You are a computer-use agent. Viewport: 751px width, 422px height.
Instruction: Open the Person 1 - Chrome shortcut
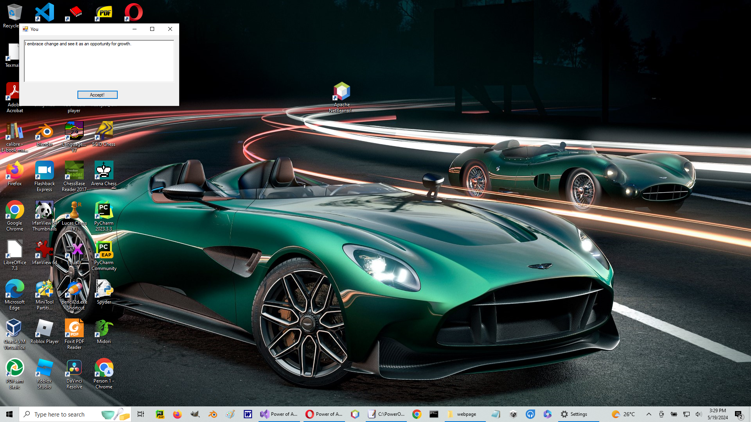pos(104,374)
